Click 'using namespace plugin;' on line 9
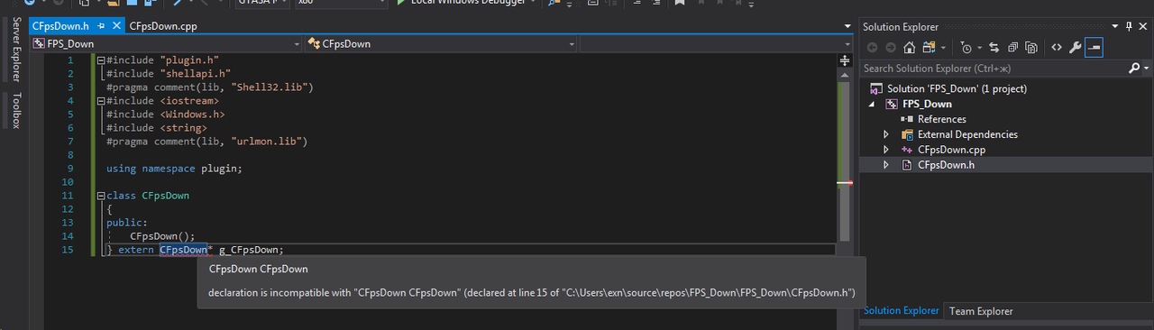The width and height of the screenshot is (1154, 330). pos(174,169)
